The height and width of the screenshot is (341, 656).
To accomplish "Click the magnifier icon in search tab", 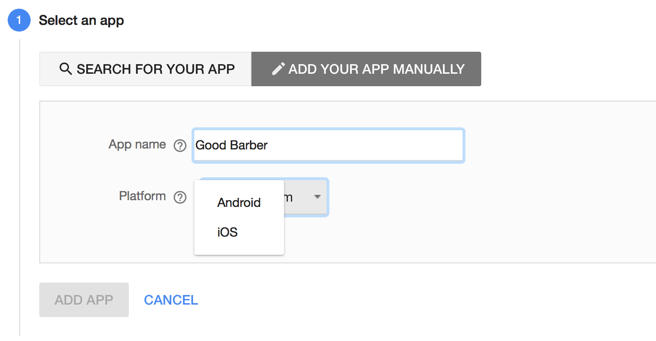I will [x=66, y=69].
